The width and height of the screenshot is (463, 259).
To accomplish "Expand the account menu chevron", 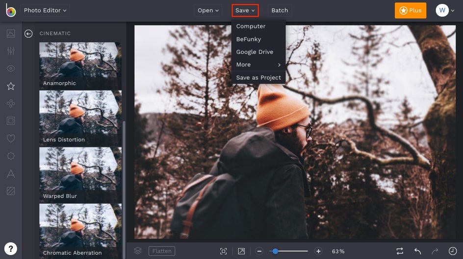I will 453,11.
